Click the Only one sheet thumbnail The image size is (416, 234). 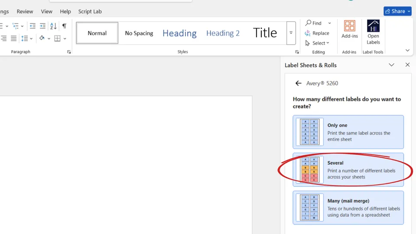pyautogui.click(x=309, y=132)
